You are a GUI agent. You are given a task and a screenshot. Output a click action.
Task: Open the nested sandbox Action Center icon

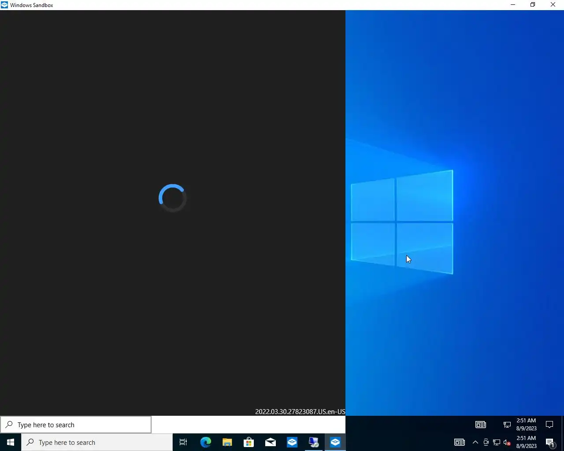pos(549,425)
